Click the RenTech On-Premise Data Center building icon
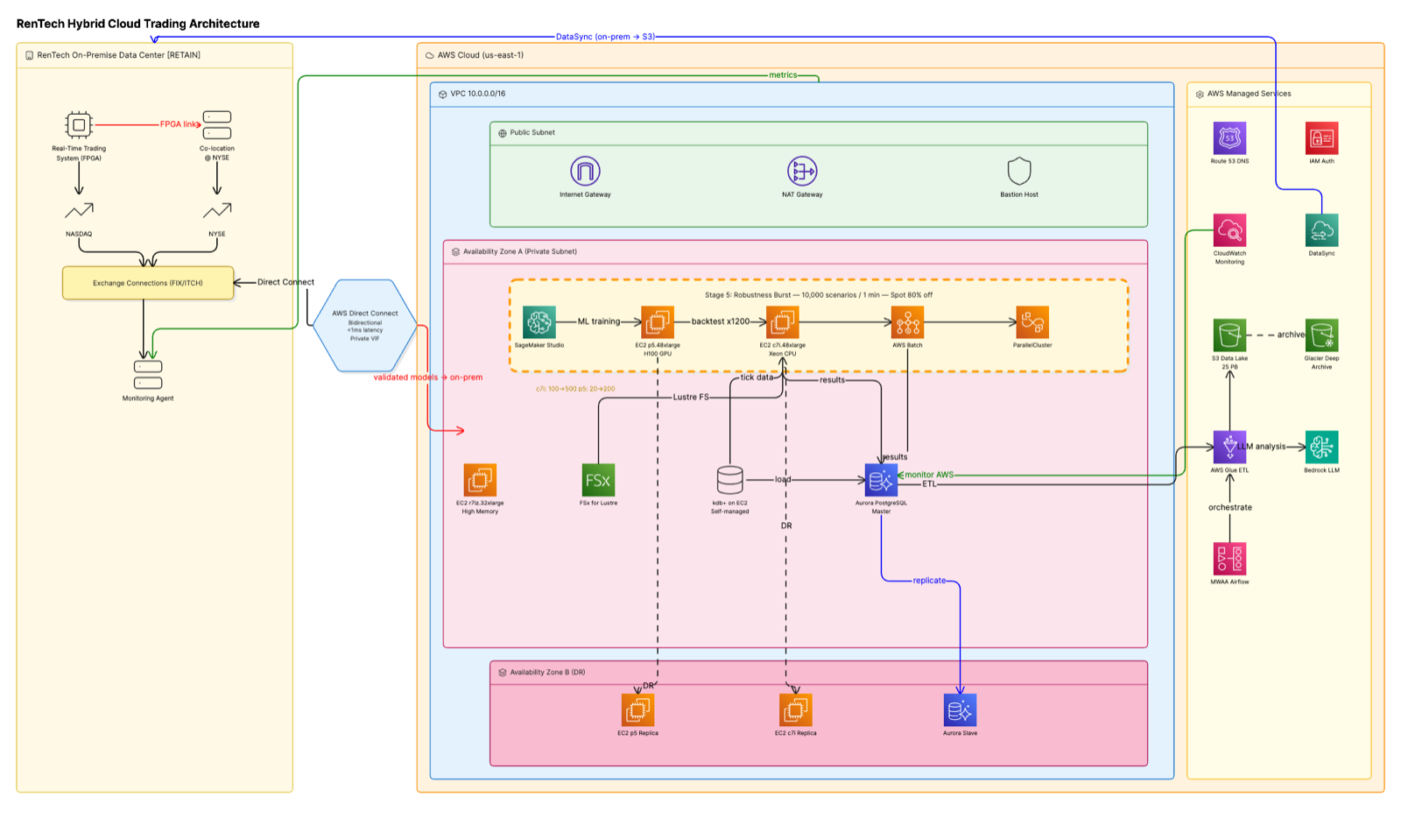1401x818 pixels. 30,55
